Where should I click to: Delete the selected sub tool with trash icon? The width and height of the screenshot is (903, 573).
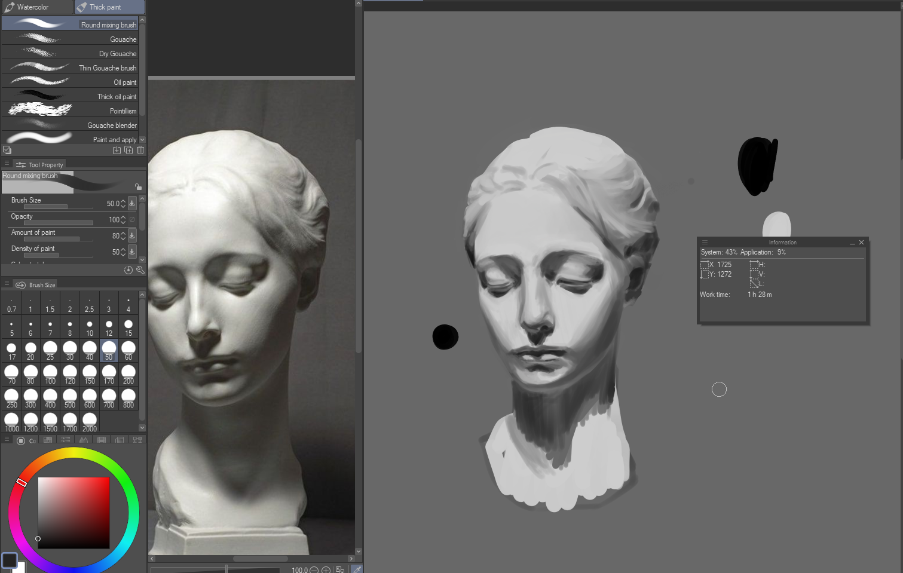click(140, 151)
